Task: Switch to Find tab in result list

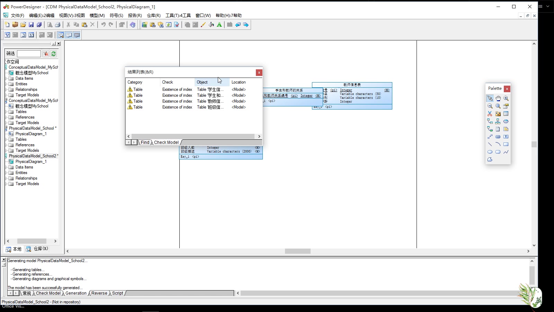Action: coord(145,142)
